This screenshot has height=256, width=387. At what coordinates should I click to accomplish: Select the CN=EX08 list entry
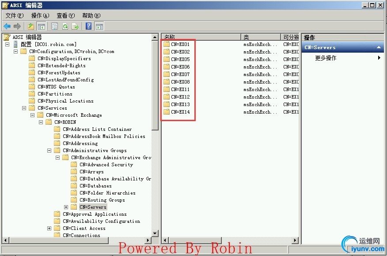[180, 82]
